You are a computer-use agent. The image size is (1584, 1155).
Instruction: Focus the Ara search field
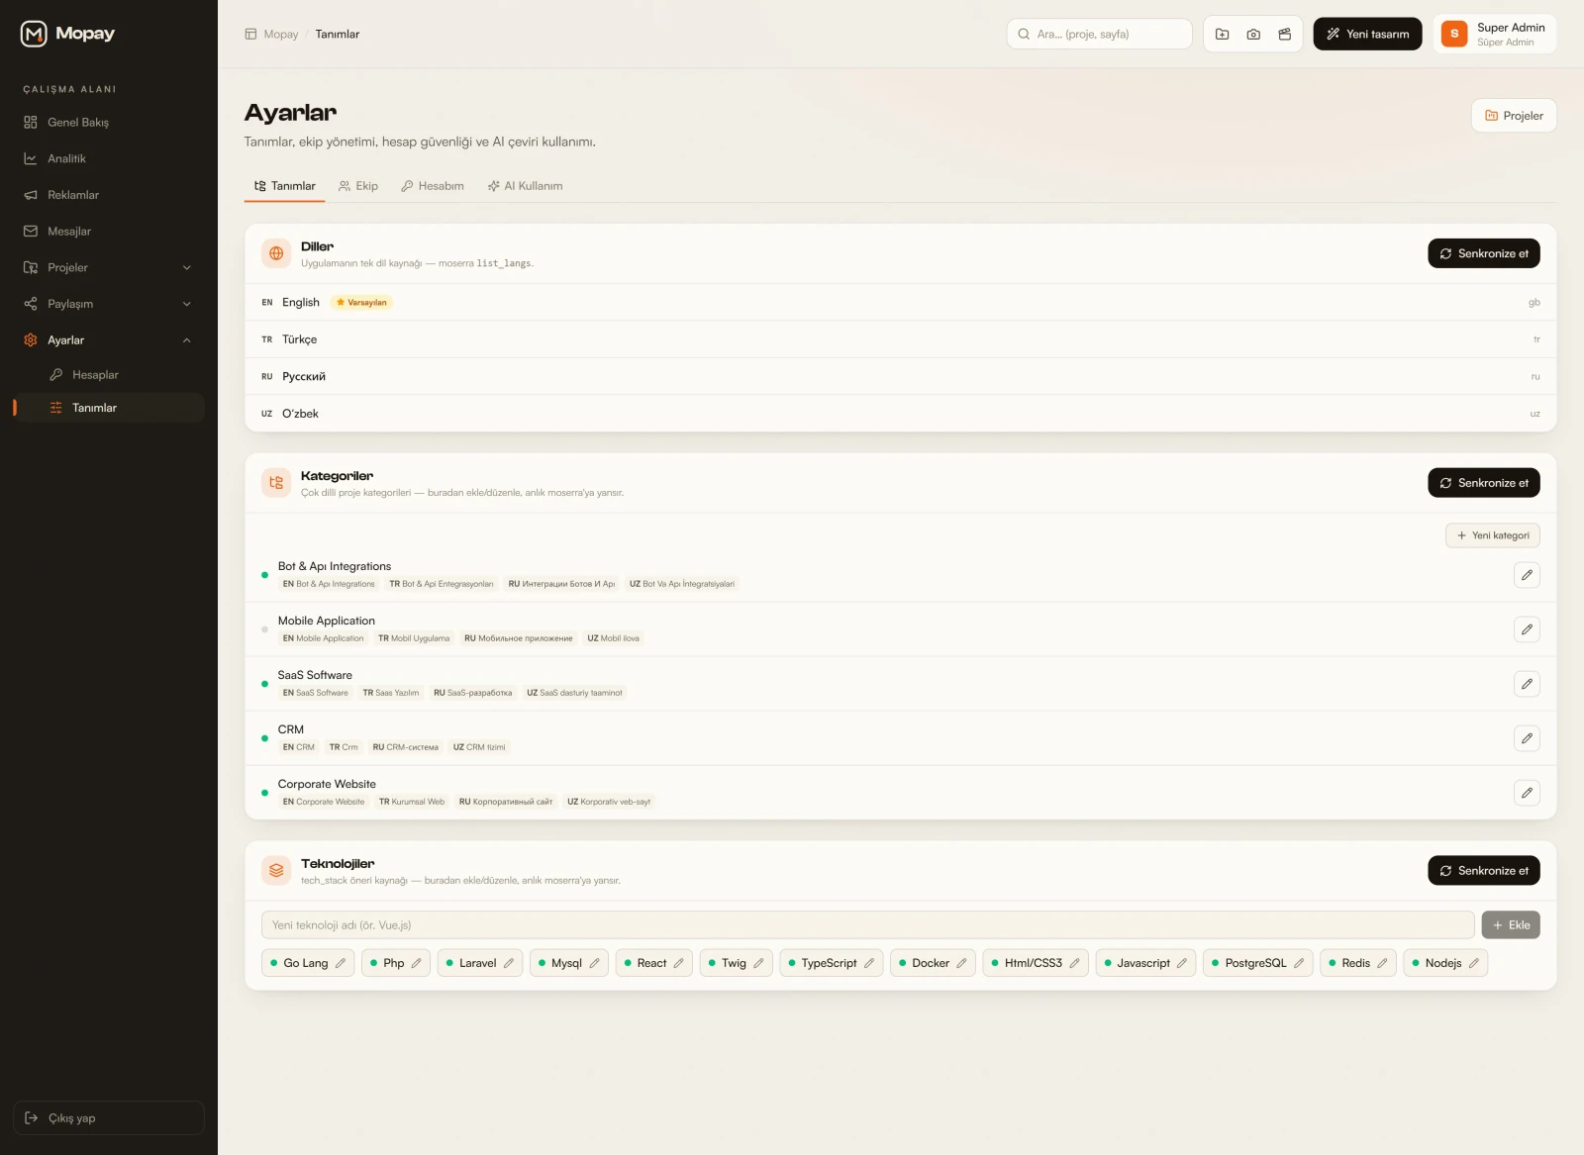click(1099, 34)
